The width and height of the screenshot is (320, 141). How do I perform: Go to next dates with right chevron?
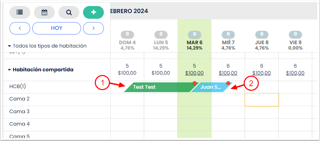click(x=93, y=28)
